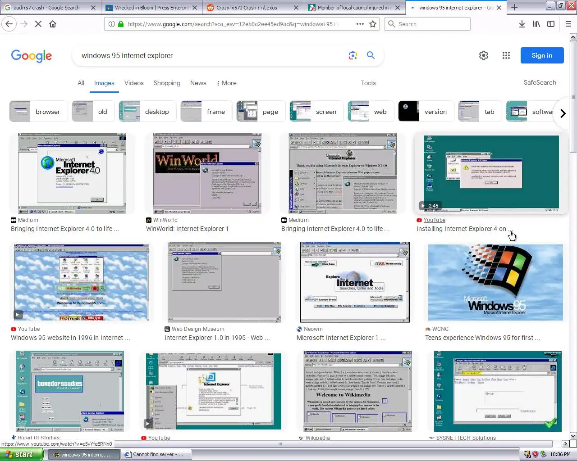This screenshot has width=577, height=461.
Task: Open the Google apps grid
Action: (x=506, y=55)
